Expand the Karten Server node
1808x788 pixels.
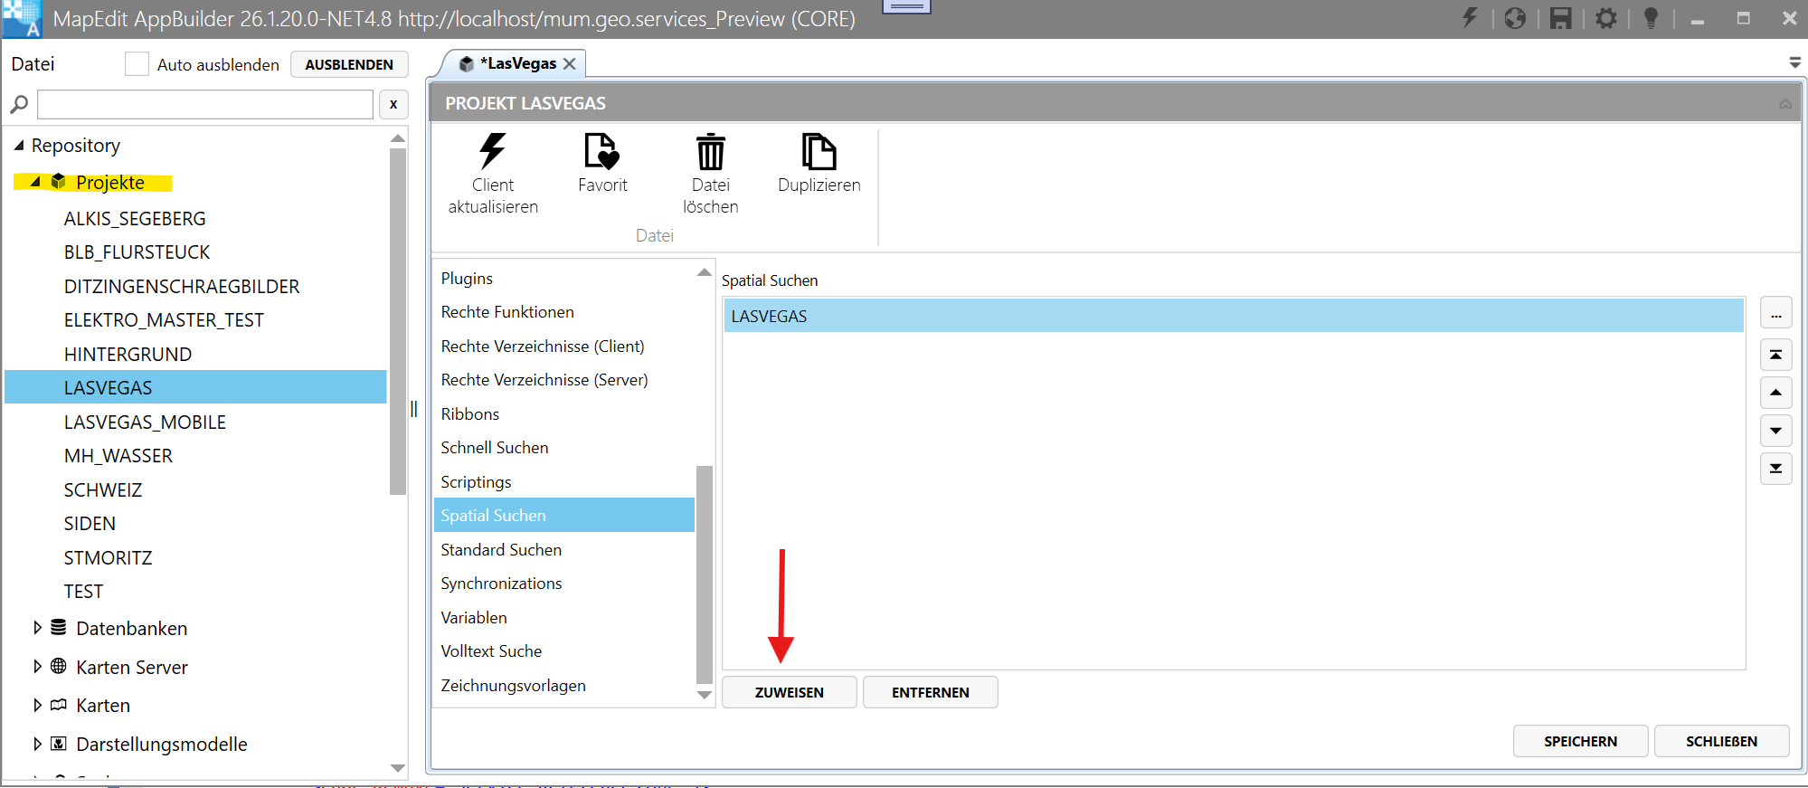[37, 667]
